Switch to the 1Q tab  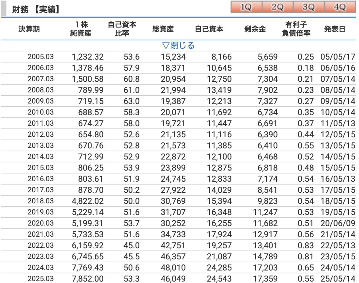point(246,7)
